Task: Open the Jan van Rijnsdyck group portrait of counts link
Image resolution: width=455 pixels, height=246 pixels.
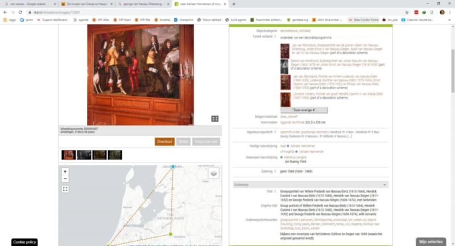Action: pos(337,49)
